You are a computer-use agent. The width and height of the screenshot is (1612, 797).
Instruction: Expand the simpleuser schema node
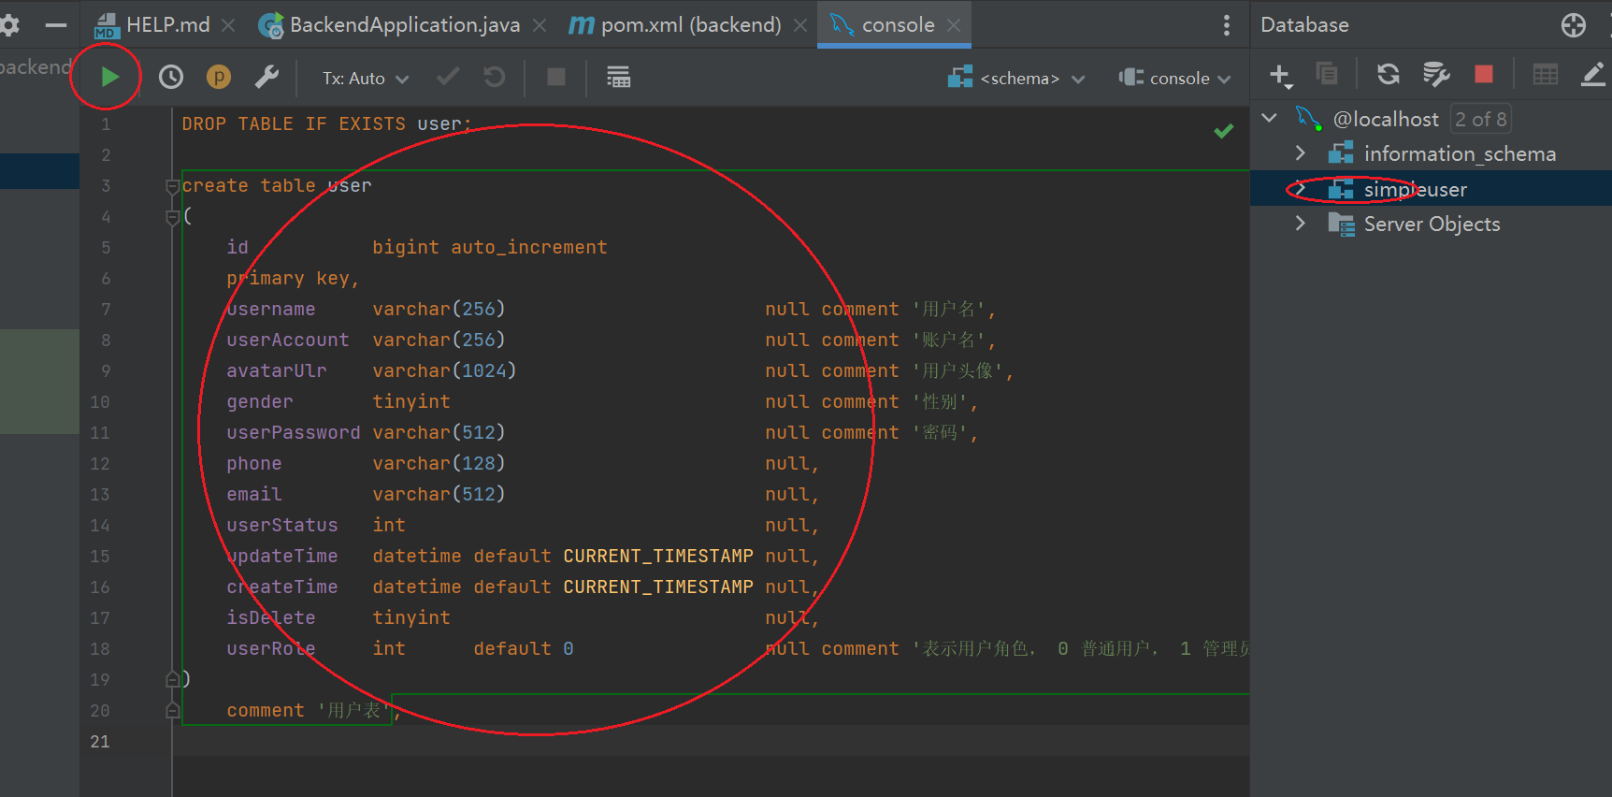point(1300,189)
